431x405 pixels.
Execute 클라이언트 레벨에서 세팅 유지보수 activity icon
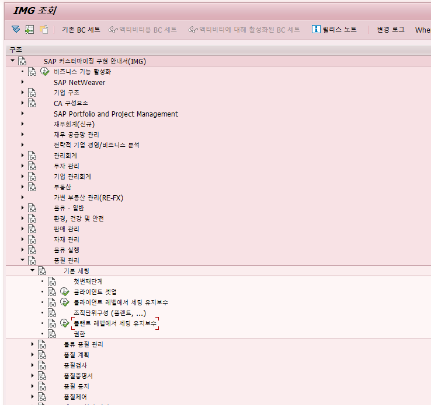click(x=65, y=302)
